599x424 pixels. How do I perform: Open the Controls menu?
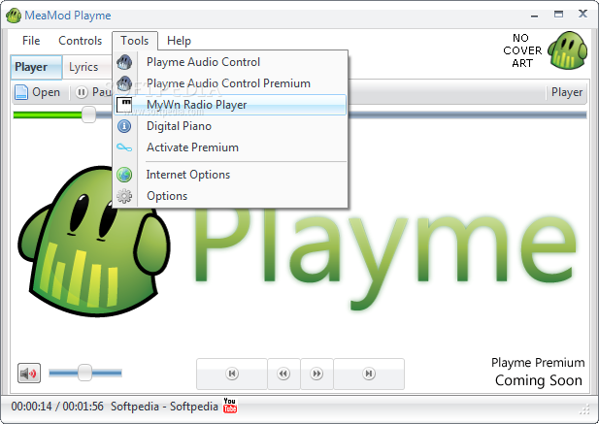click(81, 41)
